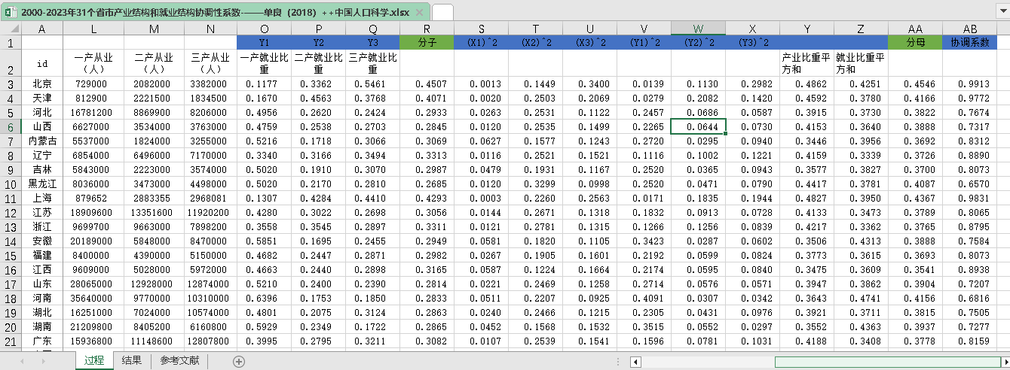Go to the previous sheet with the left arrow
The image size is (1010, 370).
[x=22, y=361]
